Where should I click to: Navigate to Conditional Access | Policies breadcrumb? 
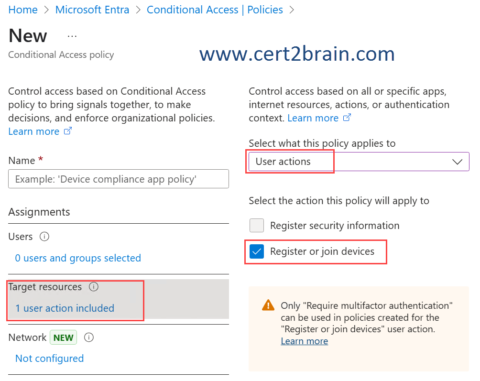click(x=215, y=10)
